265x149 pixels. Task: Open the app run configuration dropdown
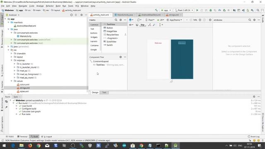tap(166, 10)
